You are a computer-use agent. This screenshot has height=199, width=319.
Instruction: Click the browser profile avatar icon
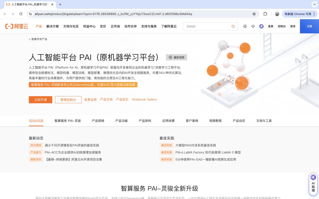277,14
